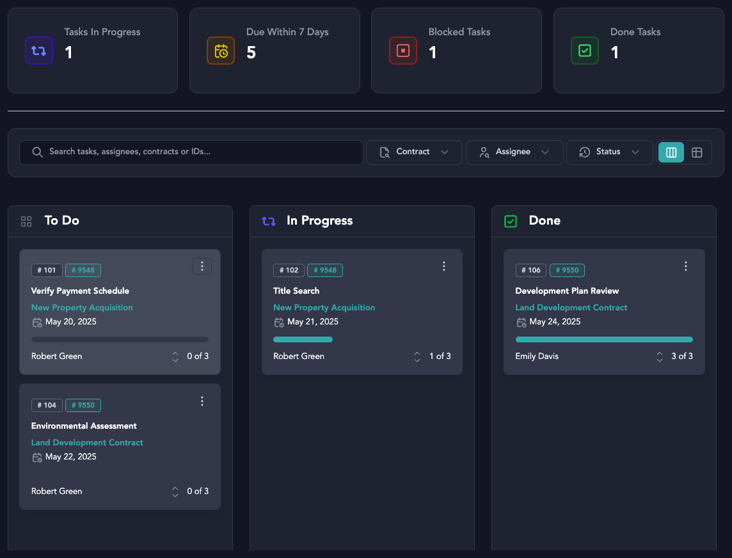
Task: Click the grid icon beside To Do header
Action: (x=26, y=221)
